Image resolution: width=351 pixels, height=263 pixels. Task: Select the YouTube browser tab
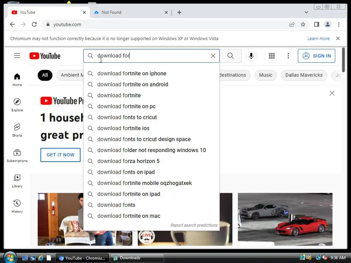click(47, 12)
